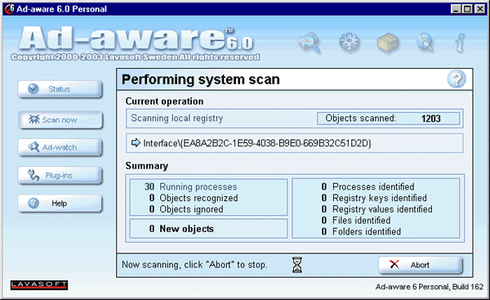Click the arrow beside the Interface registry path
Image resolution: width=490 pixels, height=300 pixels.
[136, 143]
